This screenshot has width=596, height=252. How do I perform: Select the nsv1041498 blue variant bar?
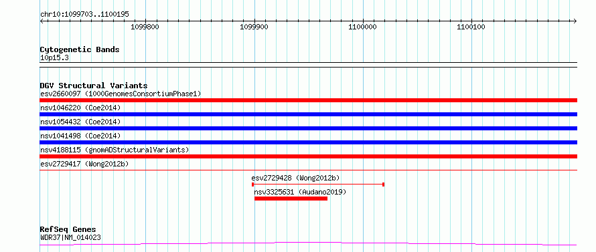[308, 142]
